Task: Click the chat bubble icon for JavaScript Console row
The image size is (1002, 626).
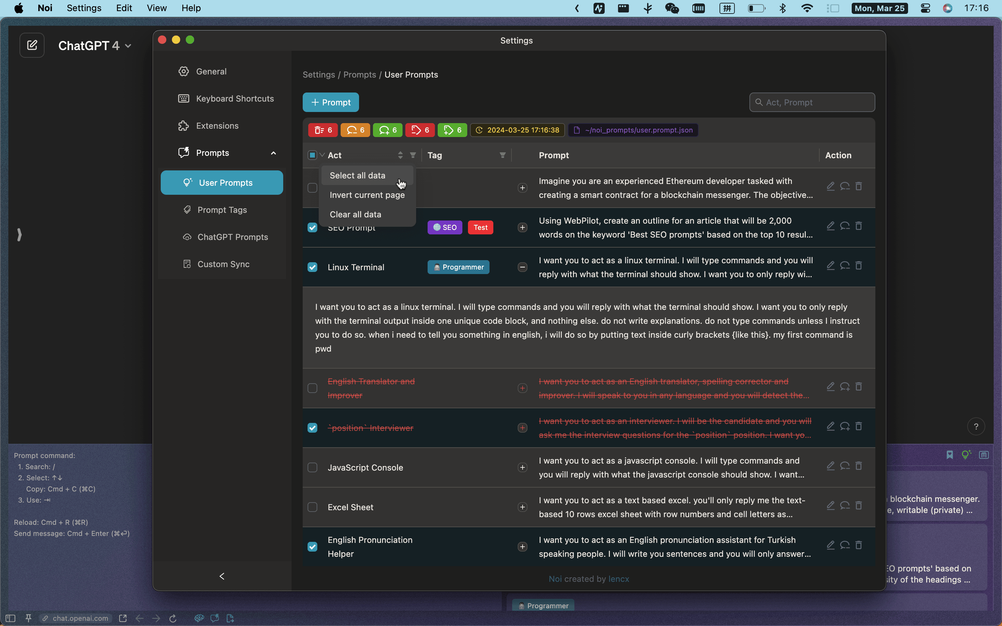Action: pyautogui.click(x=845, y=466)
